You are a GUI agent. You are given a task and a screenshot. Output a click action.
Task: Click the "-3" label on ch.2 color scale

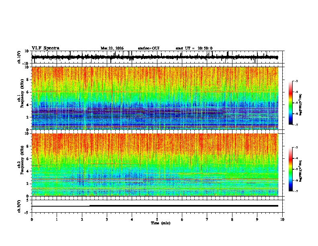[x=296, y=148]
